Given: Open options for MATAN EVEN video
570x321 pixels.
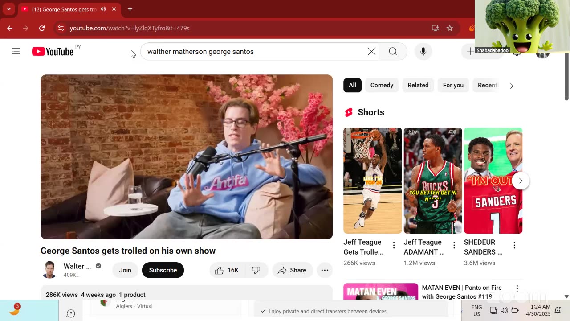Looking at the screenshot, I should pyautogui.click(x=517, y=288).
